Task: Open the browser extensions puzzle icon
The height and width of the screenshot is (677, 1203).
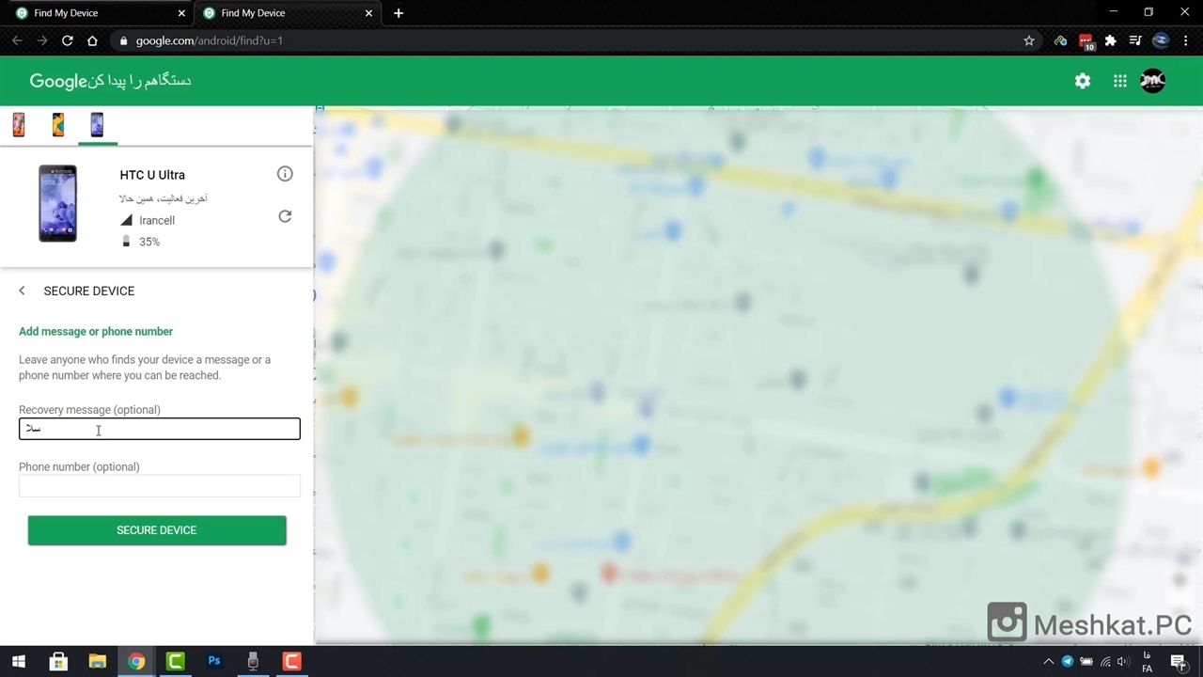Action: pyautogui.click(x=1110, y=40)
